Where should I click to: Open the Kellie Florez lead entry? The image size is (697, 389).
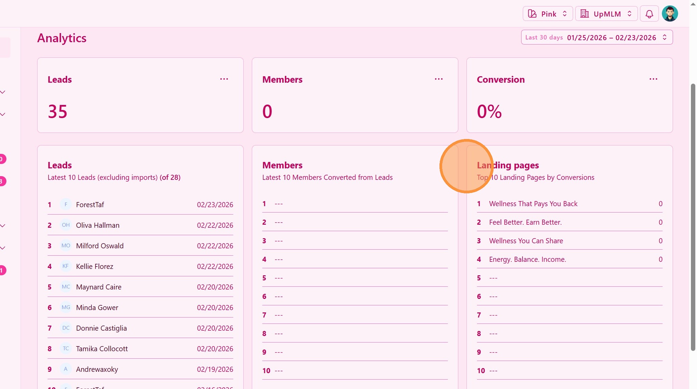tap(95, 267)
